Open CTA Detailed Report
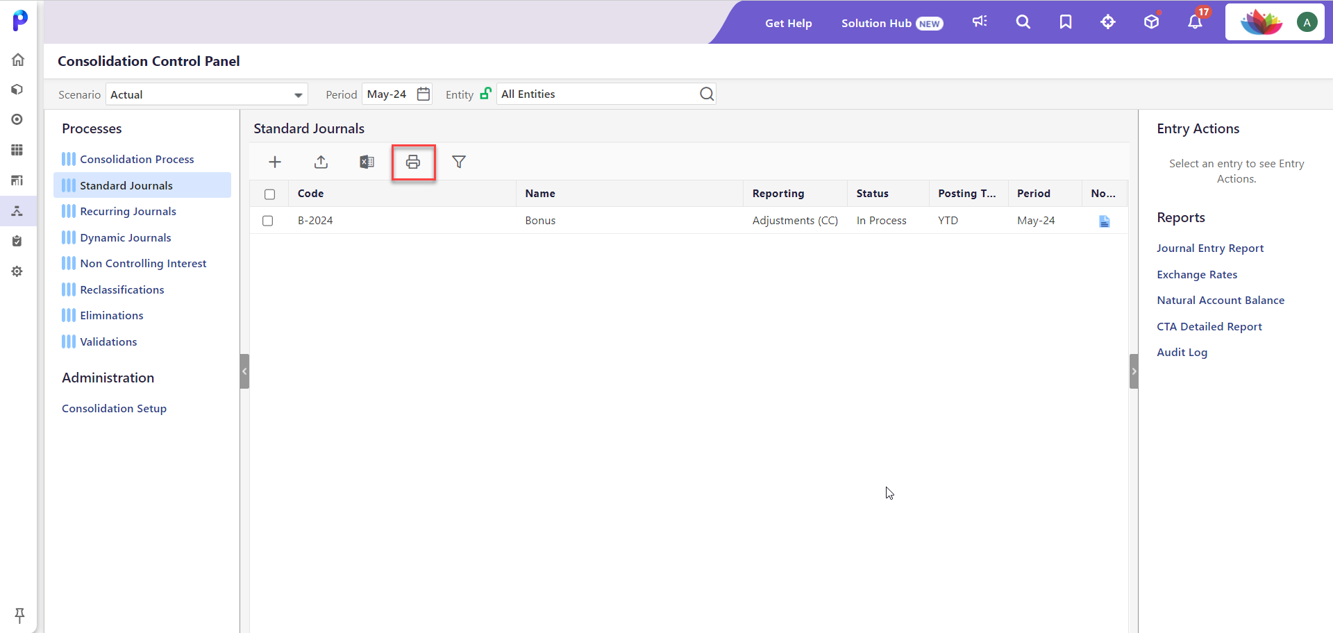This screenshot has width=1333, height=633. point(1209,326)
